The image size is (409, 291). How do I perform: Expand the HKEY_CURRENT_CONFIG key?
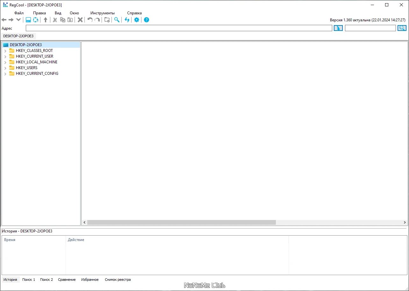point(5,74)
